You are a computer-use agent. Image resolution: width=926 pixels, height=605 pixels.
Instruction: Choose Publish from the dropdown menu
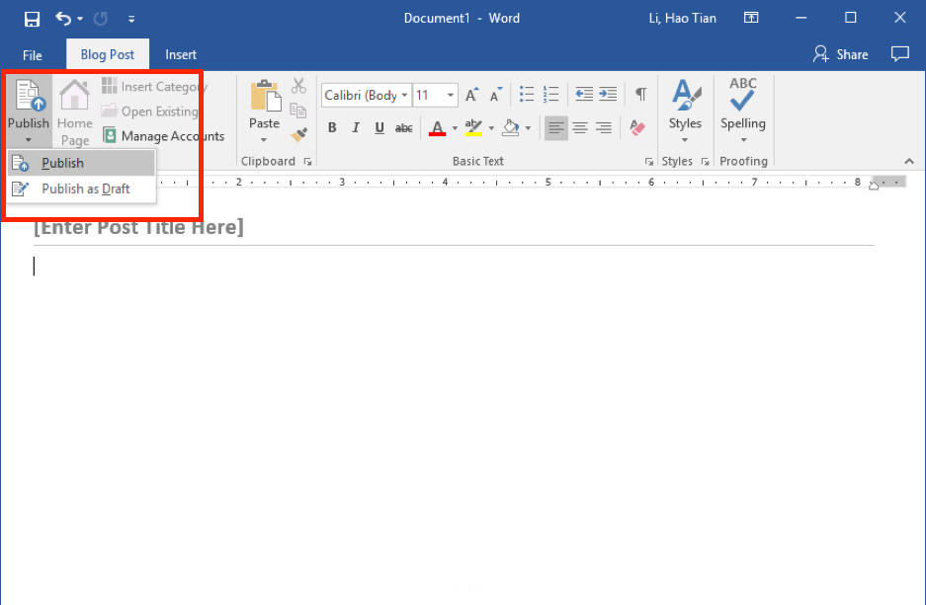pyautogui.click(x=81, y=163)
